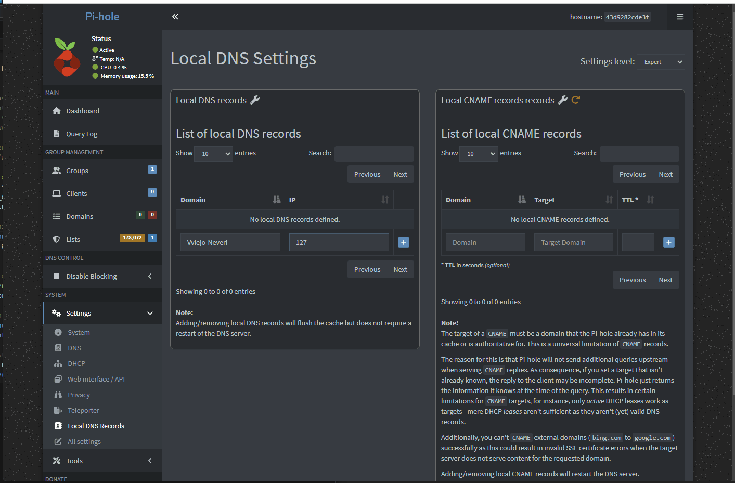735x483 pixels.
Task: Open CNAME records Show entries dropdown
Action: coord(479,154)
